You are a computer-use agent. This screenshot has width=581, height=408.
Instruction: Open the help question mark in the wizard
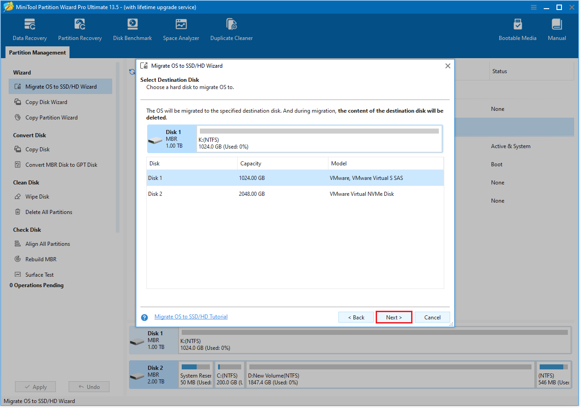click(144, 317)
